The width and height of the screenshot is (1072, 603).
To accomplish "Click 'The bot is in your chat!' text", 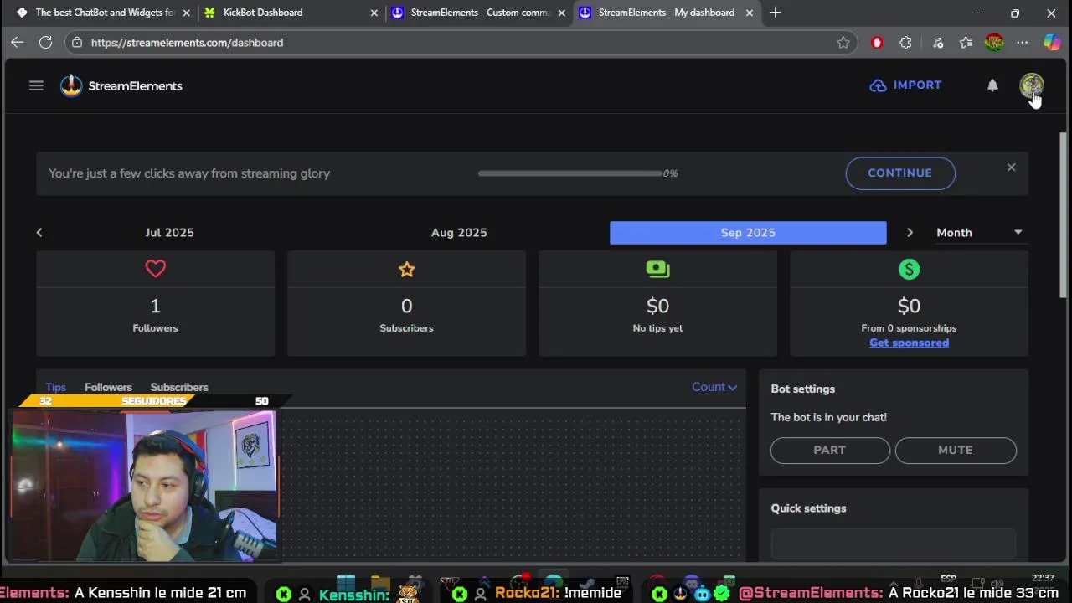I will pyautogui.click(x=828, y=417).
